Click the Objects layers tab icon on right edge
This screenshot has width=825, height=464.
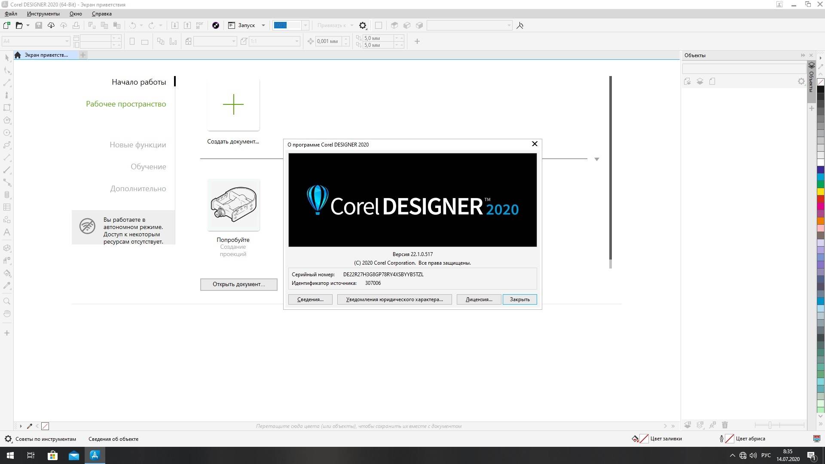point(811,66)
